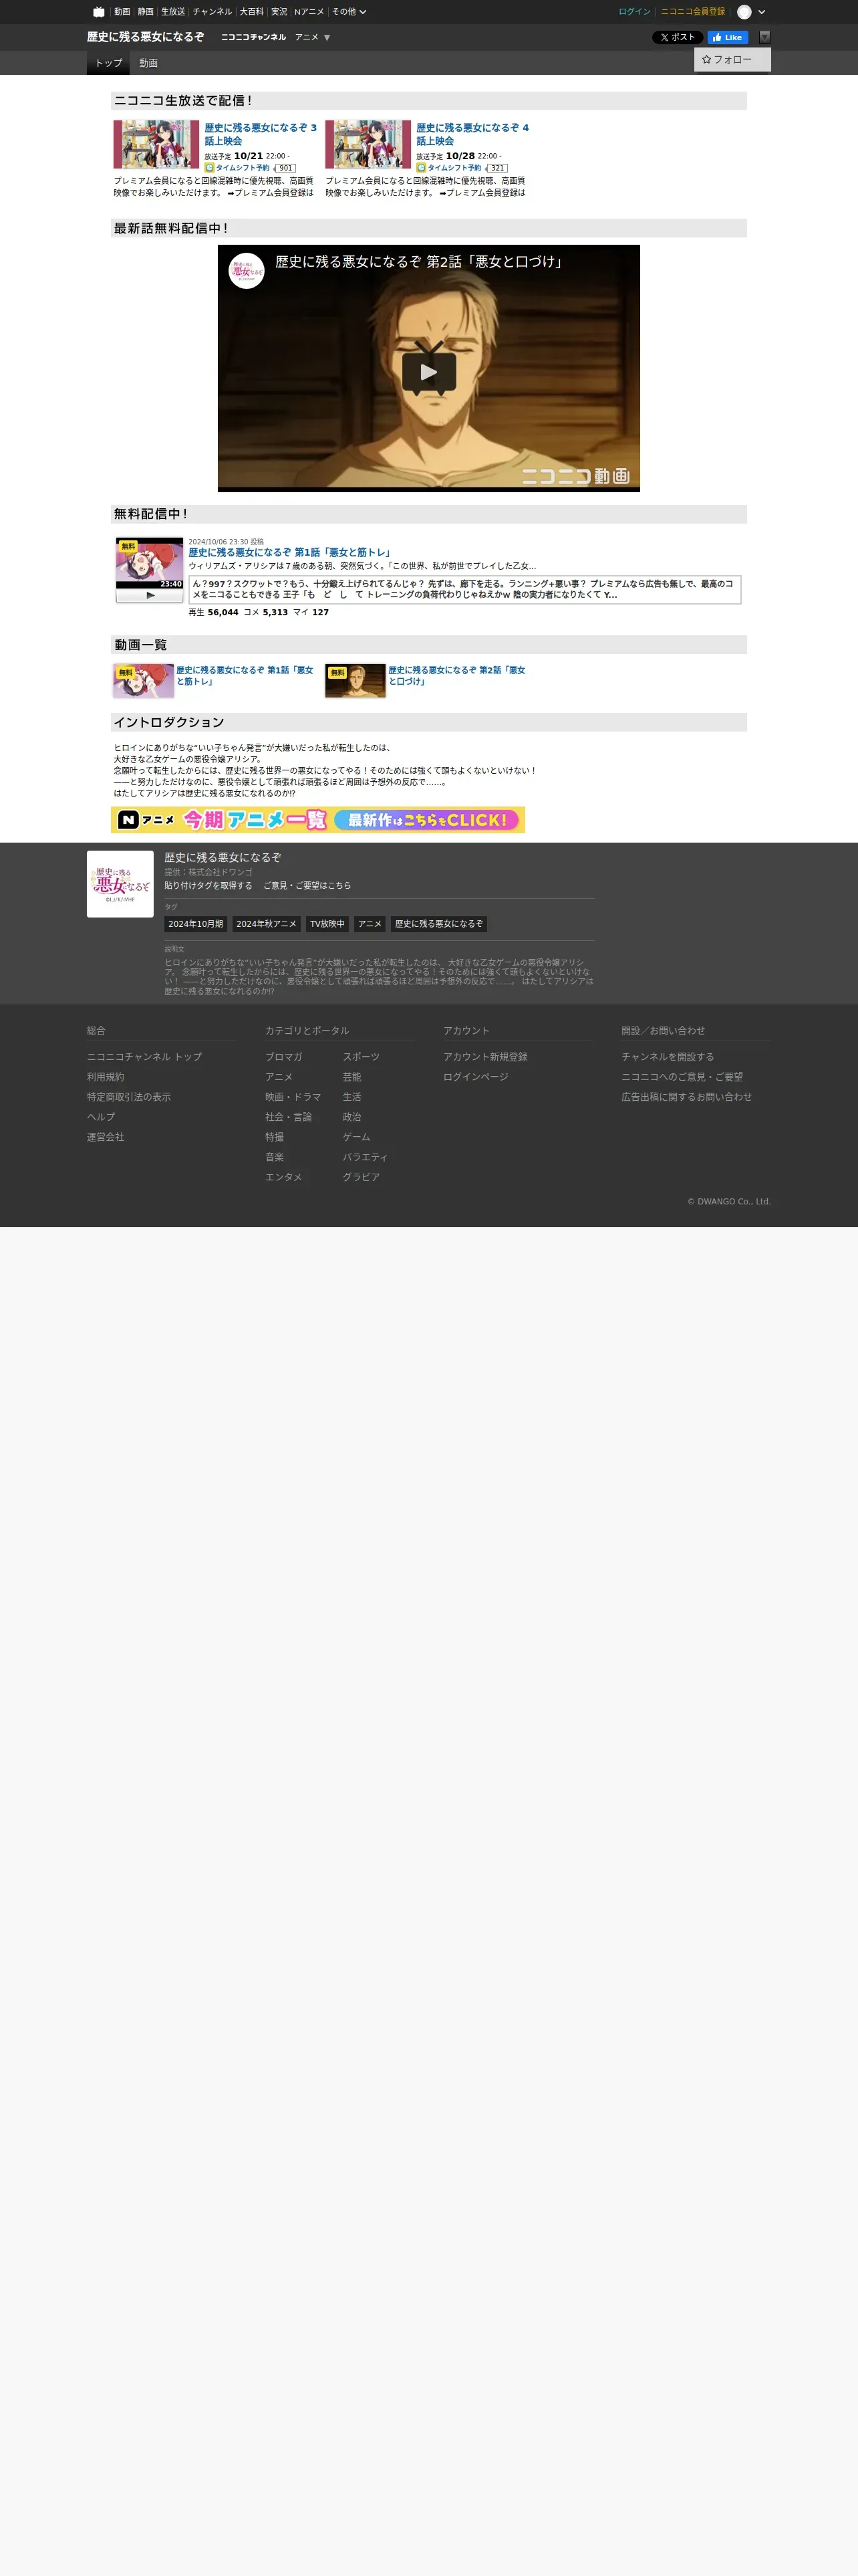Open 第1話 title link in 動画一覧
Screen dimensions: 858x2576
tap(245, 676)
